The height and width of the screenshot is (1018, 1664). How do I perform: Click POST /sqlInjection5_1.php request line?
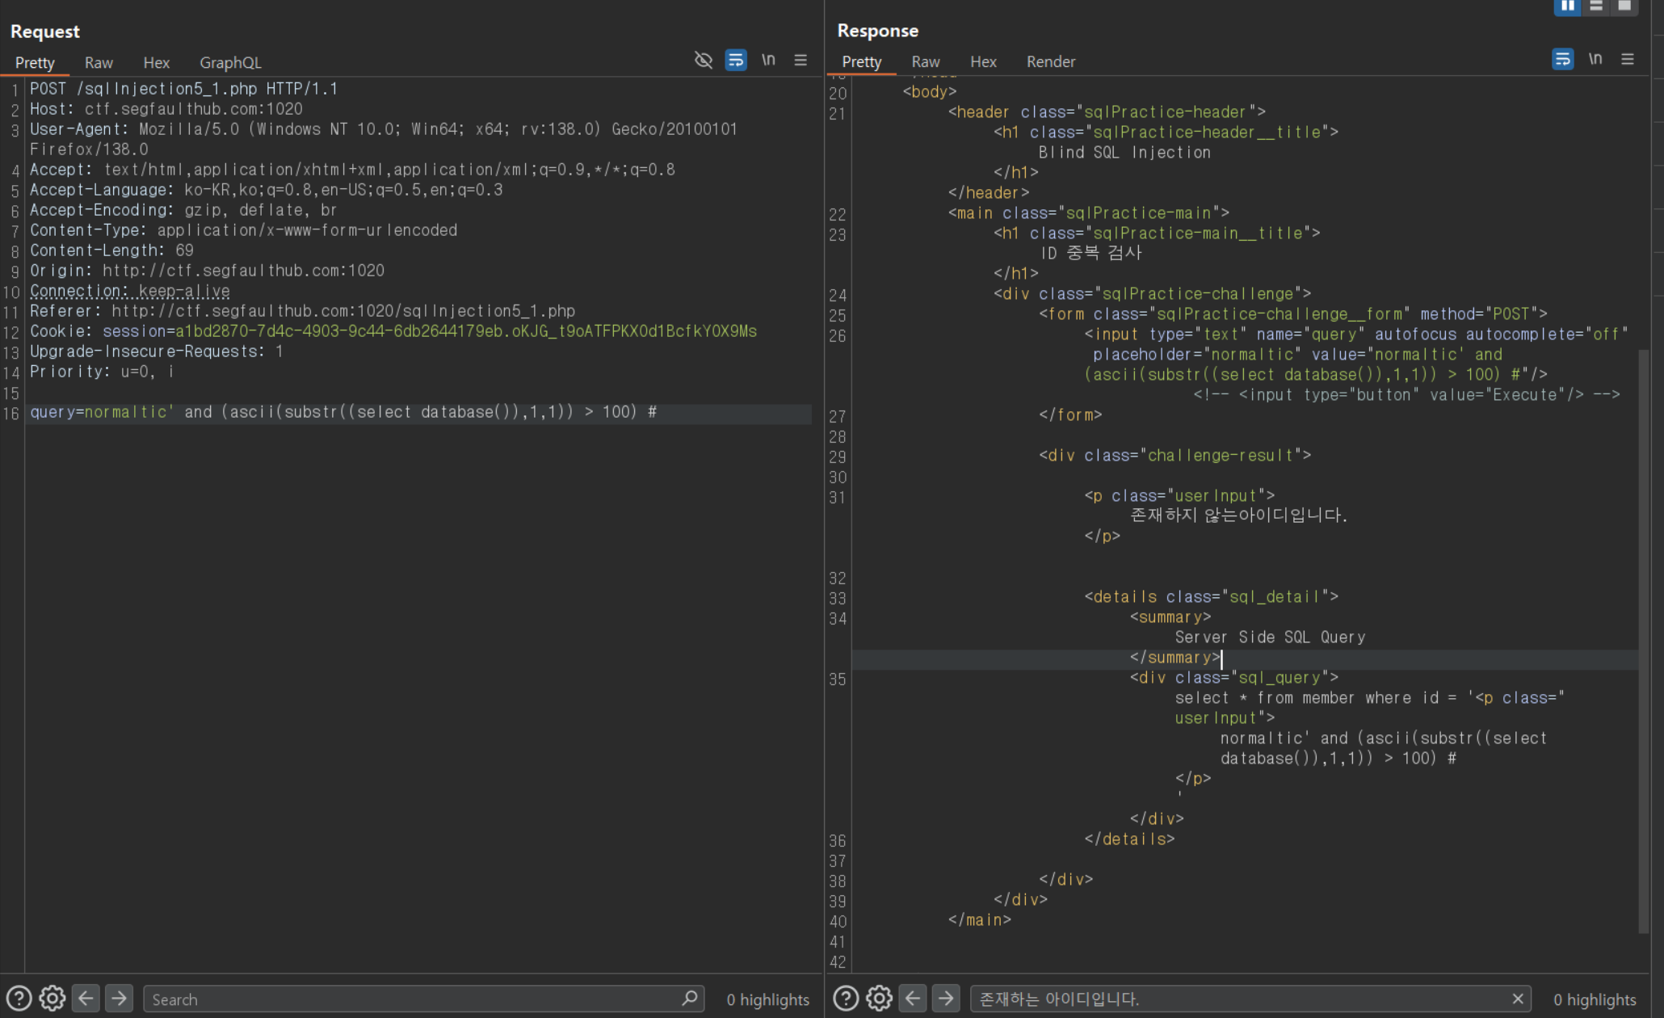coord(183,89)
